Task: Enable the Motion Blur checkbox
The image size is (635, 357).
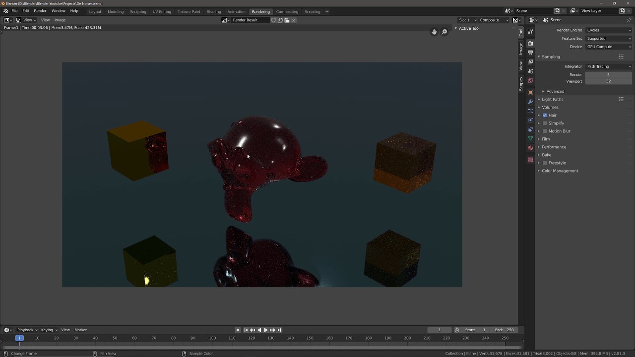Action: 544,131
